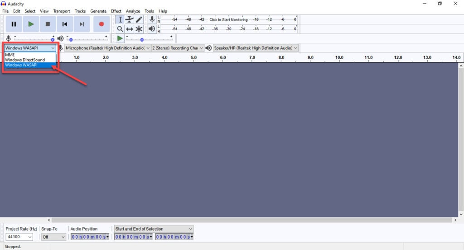Open the Help menu
The height and width of the screenshot is (250, 464).
point(163,11)
